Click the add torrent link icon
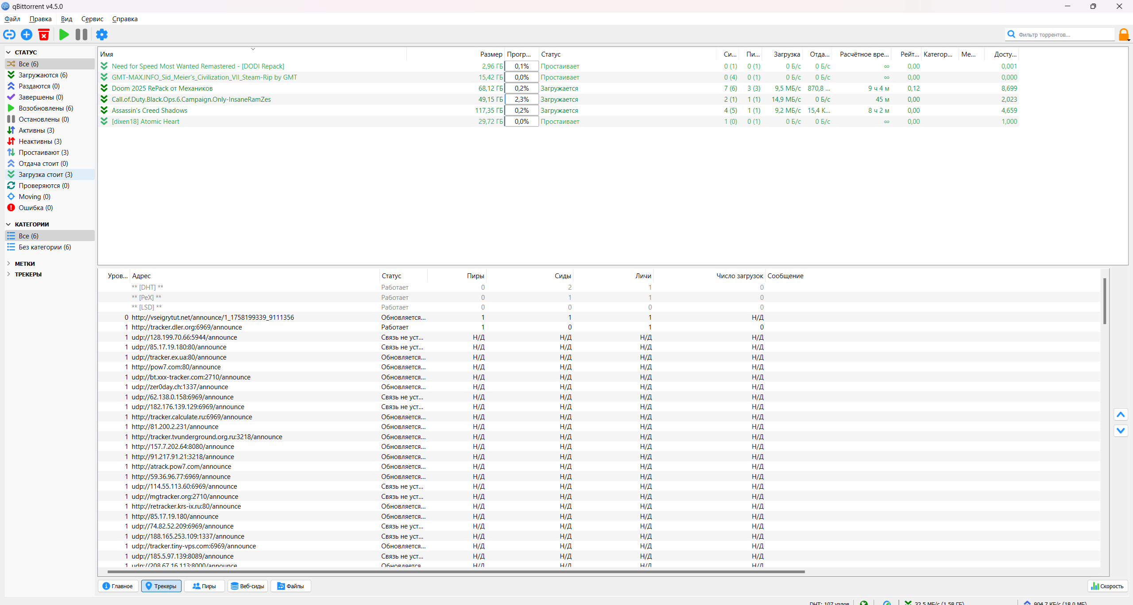The width and height of the screenshot is (1133, 605). pos(9,34)
